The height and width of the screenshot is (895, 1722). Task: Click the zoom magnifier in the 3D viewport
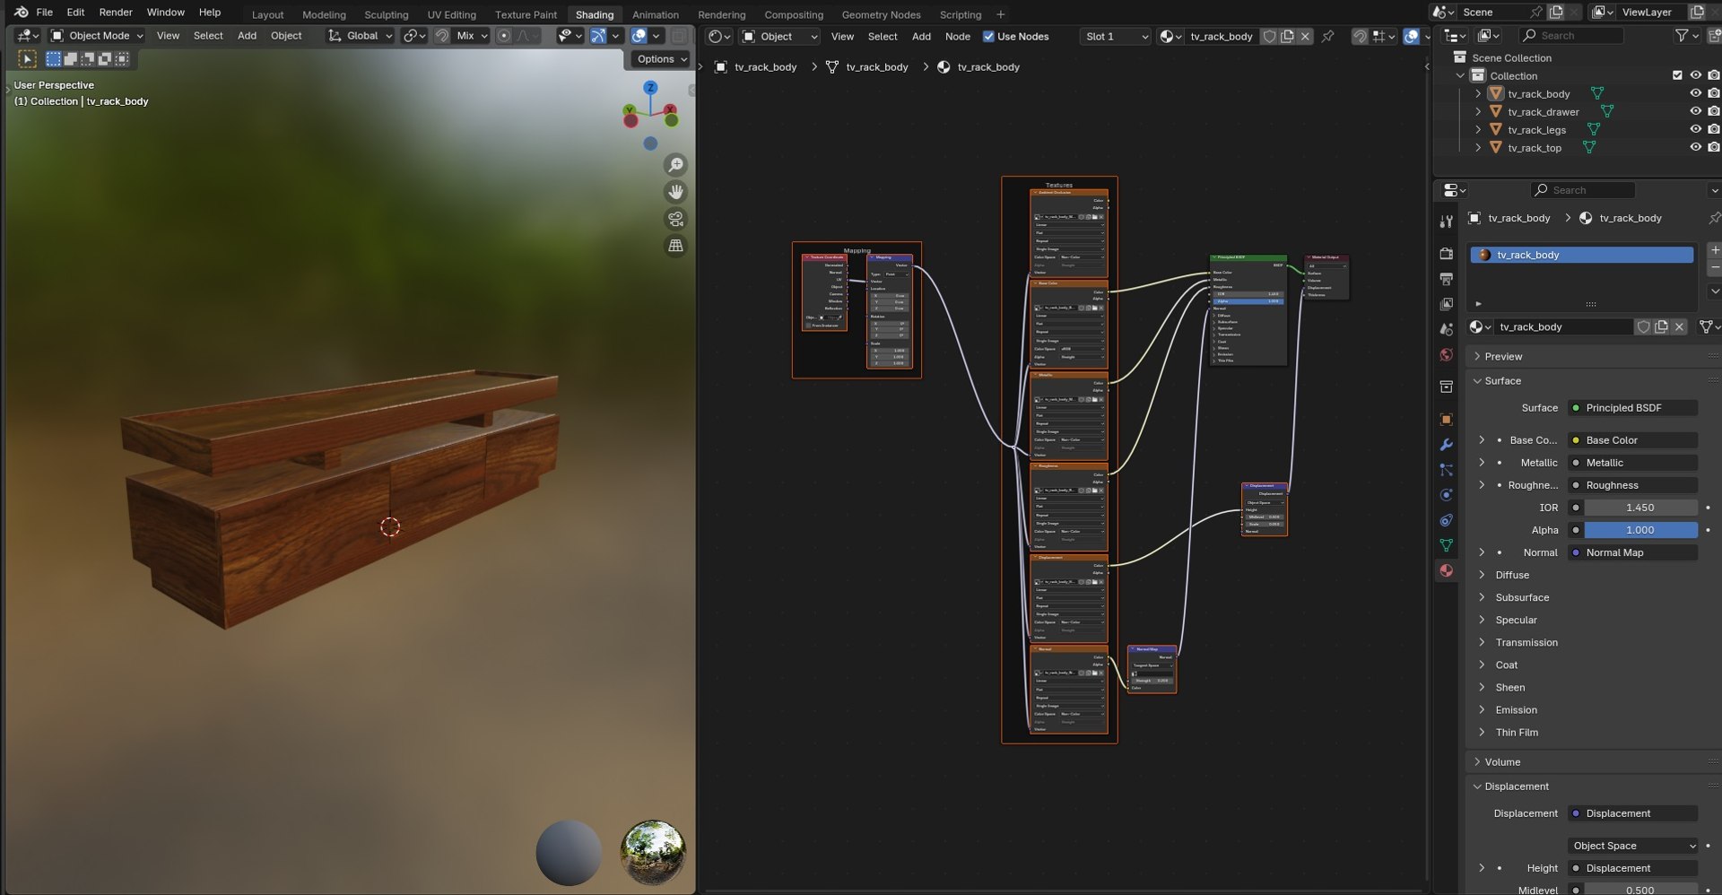675,165
